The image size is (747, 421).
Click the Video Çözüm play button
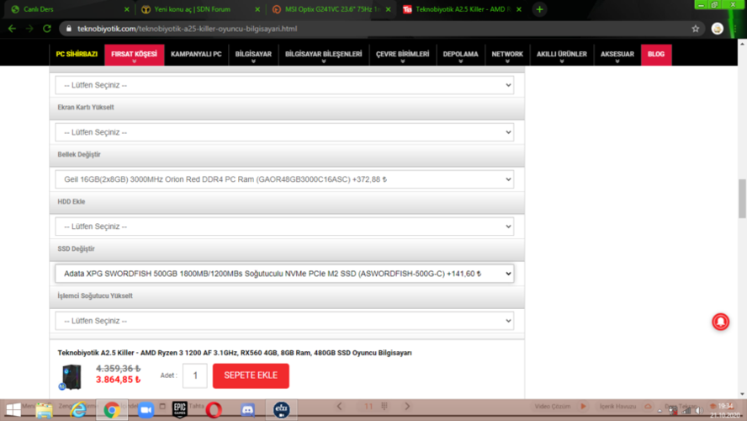tap(583, 406)
